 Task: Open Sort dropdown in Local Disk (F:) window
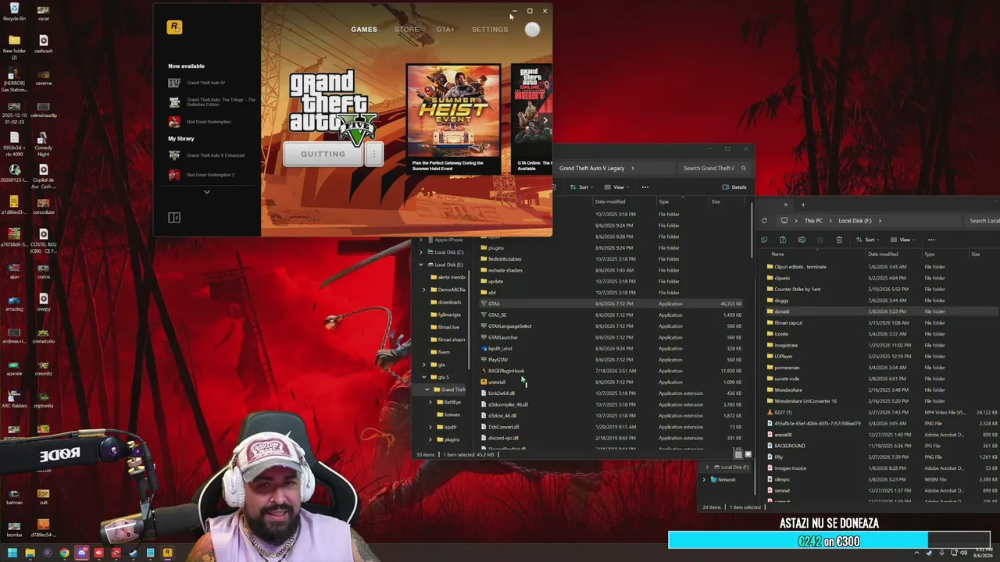pos(866,240)
